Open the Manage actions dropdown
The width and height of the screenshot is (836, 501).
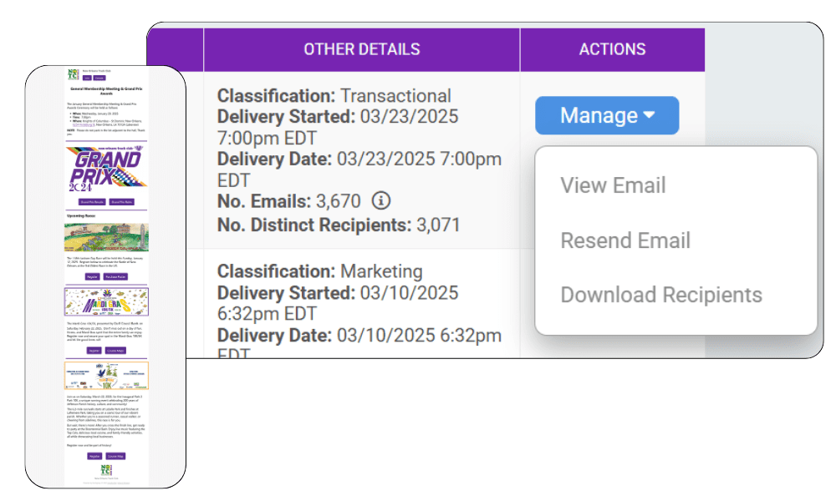[607, 115]
